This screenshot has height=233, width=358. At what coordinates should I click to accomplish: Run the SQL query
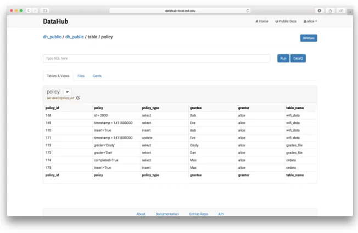(283, 58)
